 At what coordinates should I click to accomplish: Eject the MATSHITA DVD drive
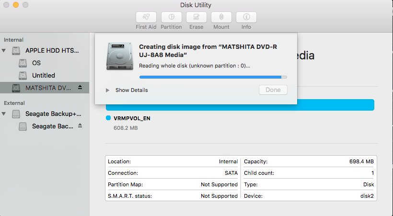(80, 88)
